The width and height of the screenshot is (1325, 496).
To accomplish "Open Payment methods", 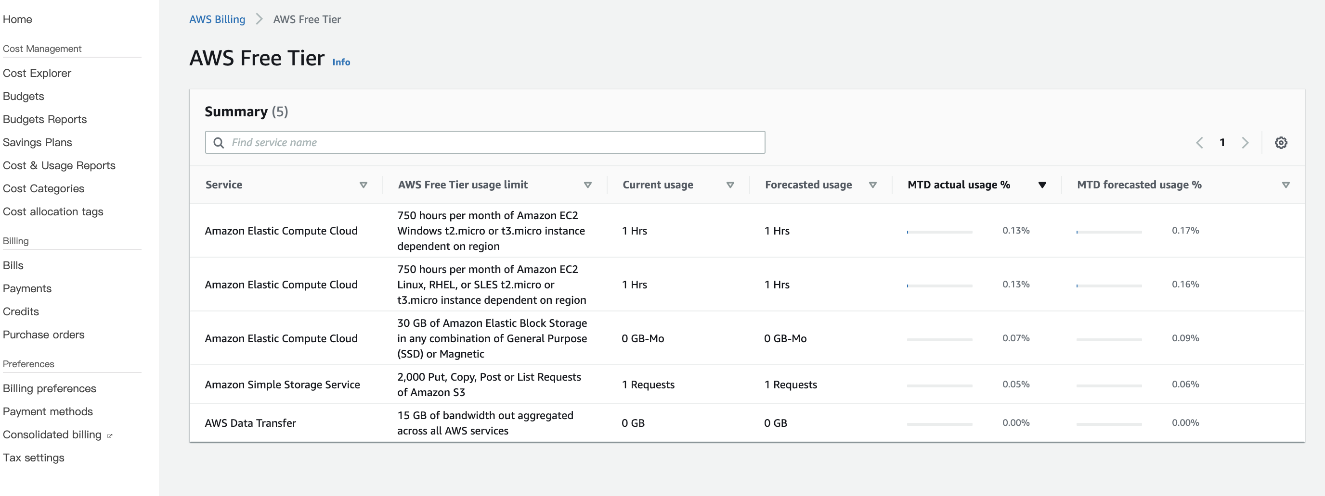I will [48, 412].
